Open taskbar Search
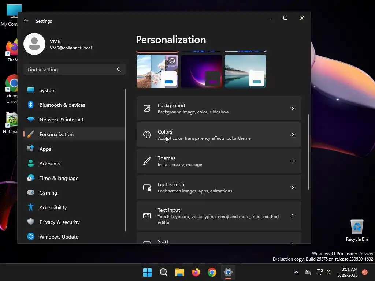The width and height of the screenshot is (375, 281). [x=164, y=272]
